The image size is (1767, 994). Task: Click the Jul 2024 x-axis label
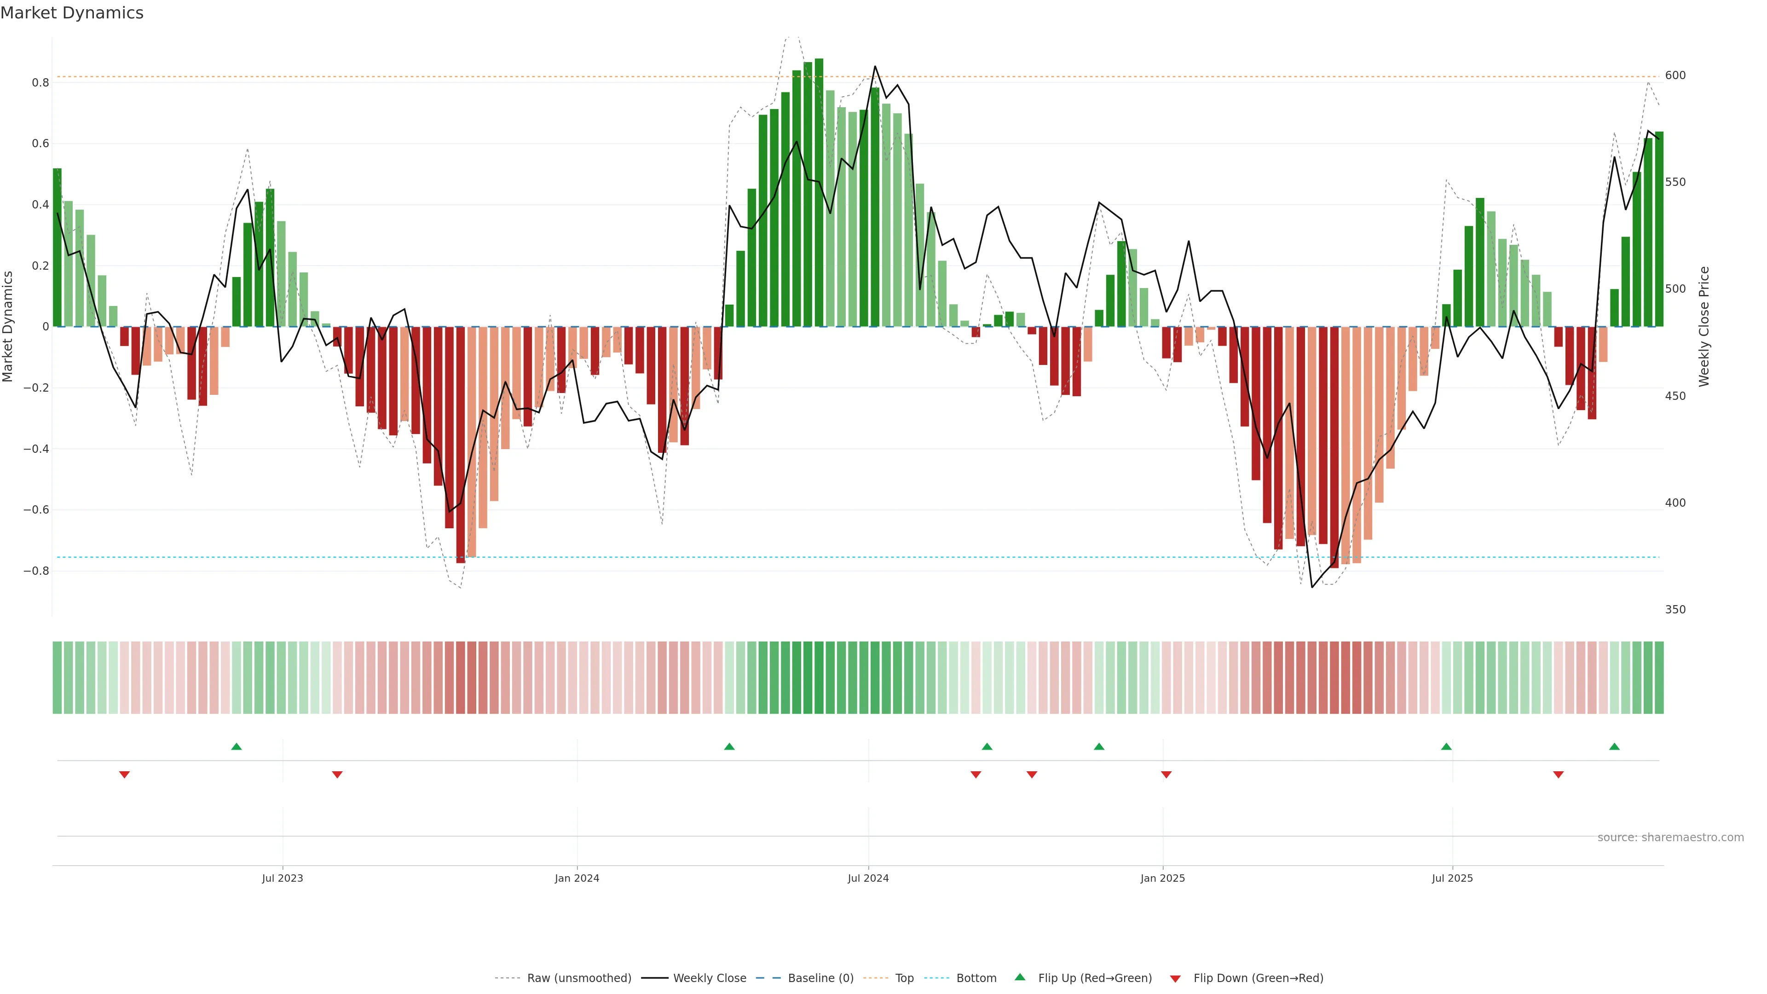pos(868,878)
